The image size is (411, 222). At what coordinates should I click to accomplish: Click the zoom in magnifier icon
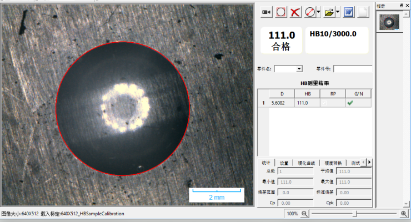404,214
